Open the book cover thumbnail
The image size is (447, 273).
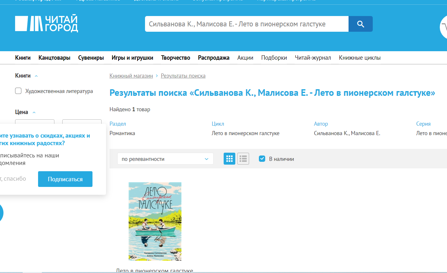pyautogui.click(x=155, y=221)
